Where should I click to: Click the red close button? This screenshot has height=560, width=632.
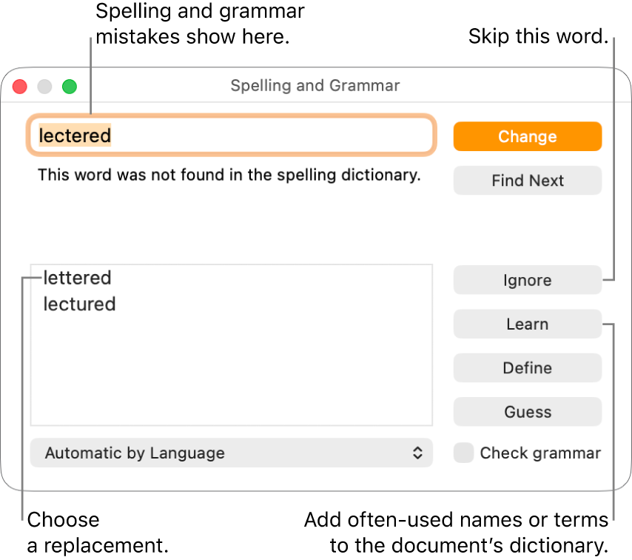pyautogui.click(x=19, y=86)
